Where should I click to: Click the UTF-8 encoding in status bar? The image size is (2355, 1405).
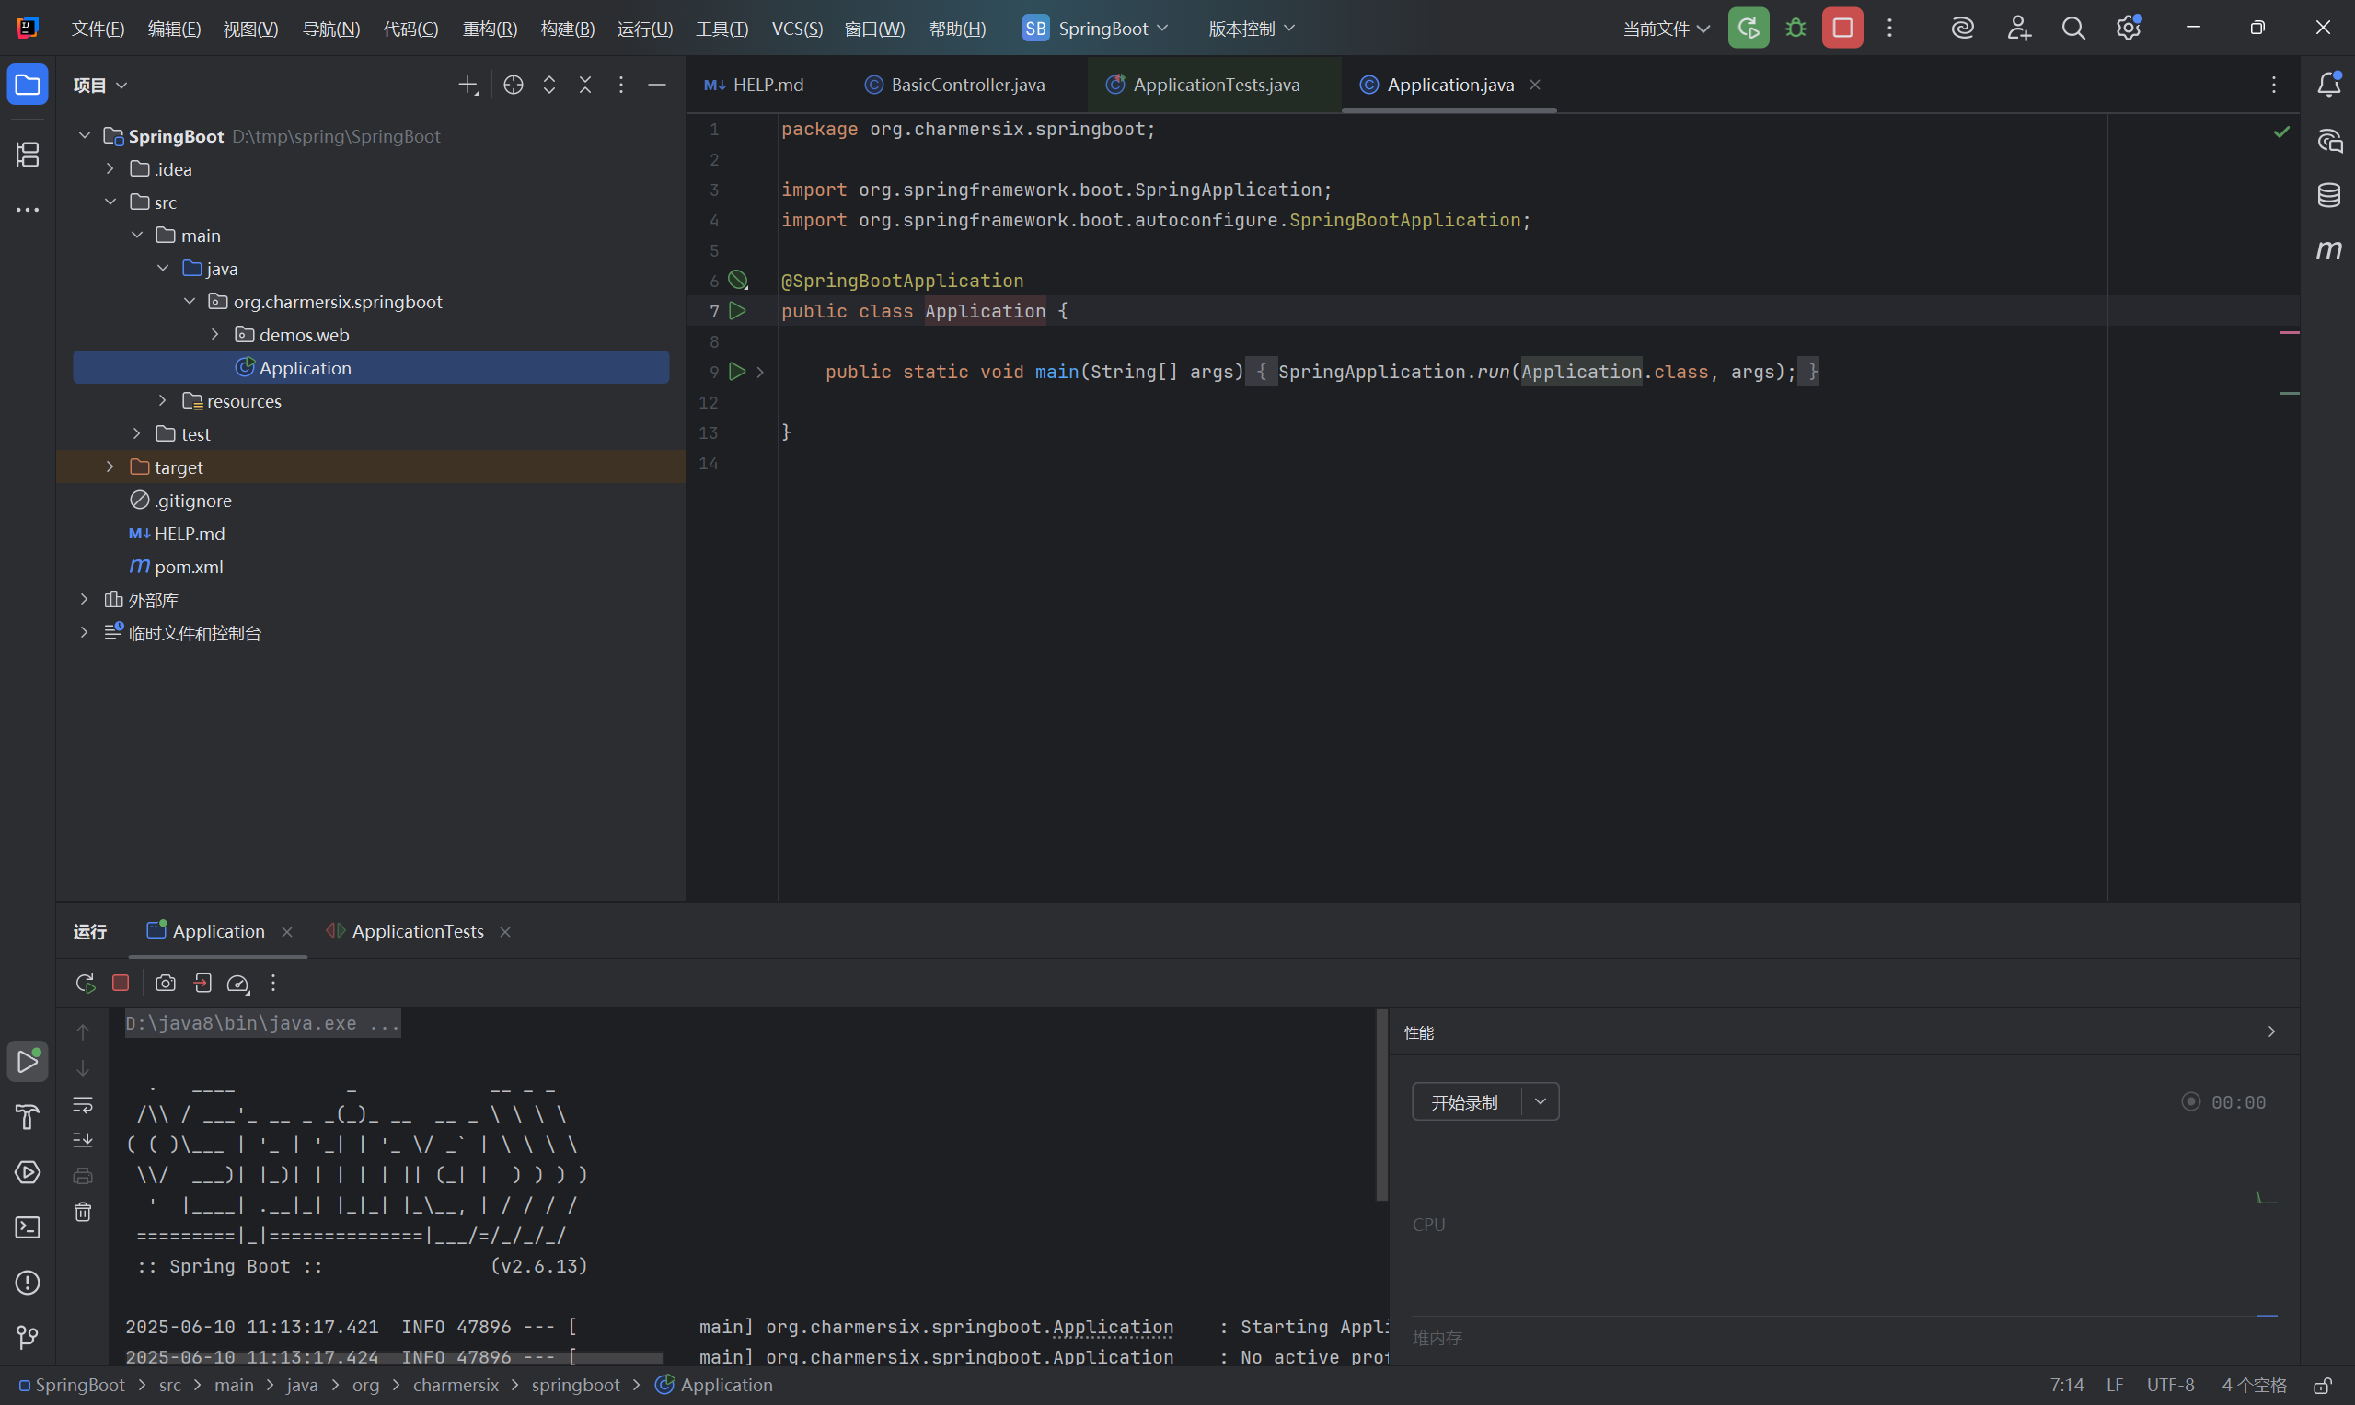pos(2169,1385)
